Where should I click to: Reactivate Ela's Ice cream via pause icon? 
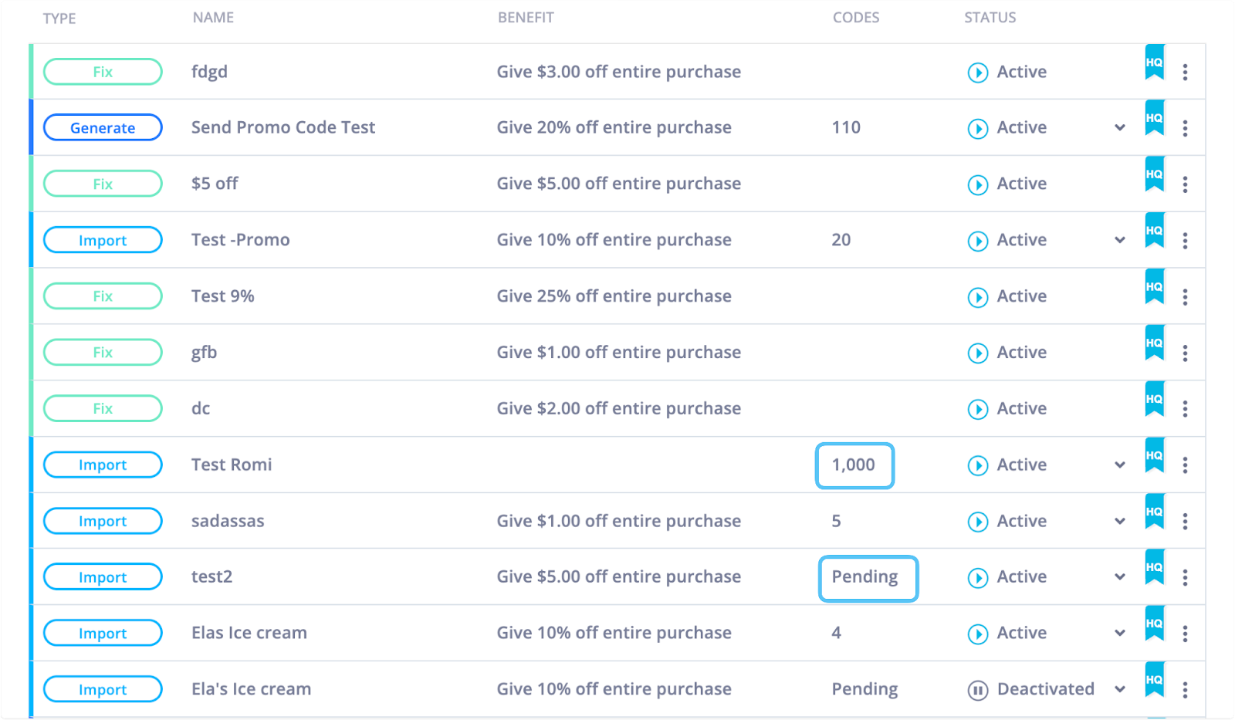[978, 690]
